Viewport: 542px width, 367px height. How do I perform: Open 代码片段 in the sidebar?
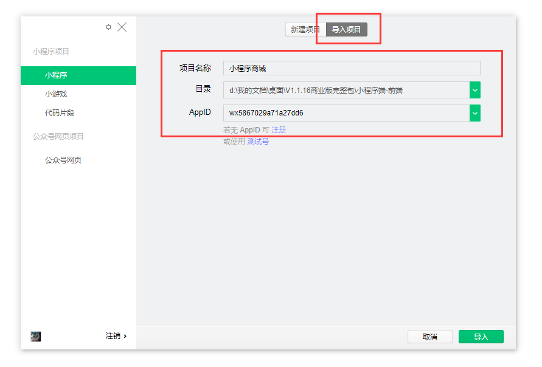[x=60, y=113]
